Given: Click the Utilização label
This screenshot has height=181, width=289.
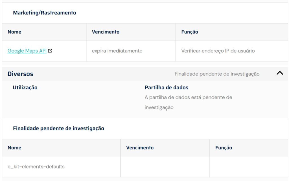Looking at the screenshot, I should [25, 88].
